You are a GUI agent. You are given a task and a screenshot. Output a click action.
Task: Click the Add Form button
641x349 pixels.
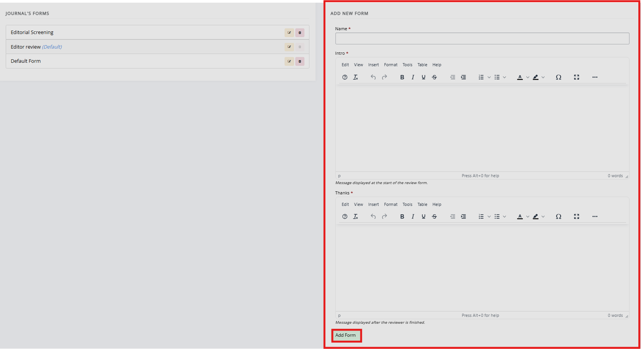coord(346,335)
